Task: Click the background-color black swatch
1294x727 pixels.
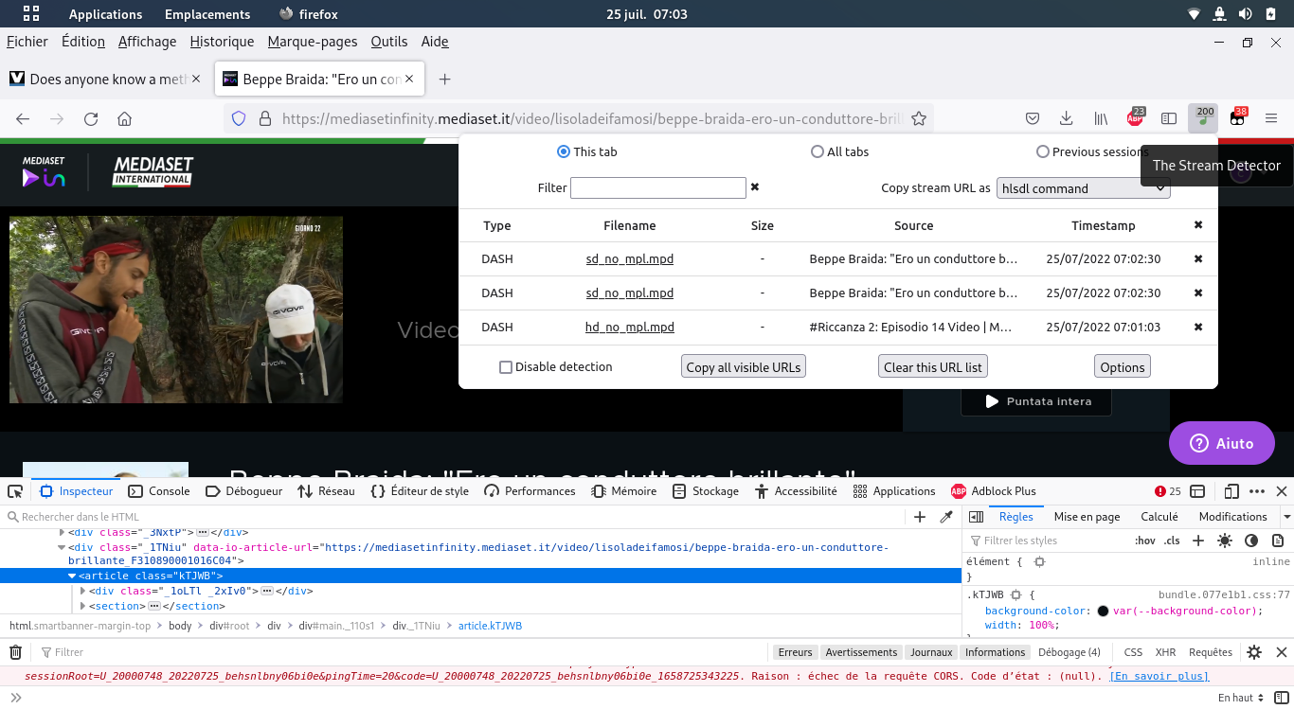Action: tap(1104, 612)
